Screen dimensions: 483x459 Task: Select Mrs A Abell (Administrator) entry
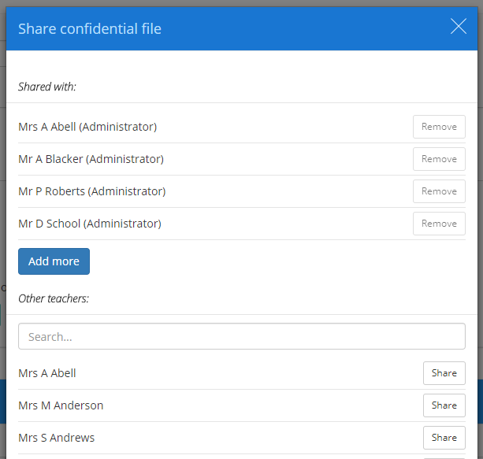(x=87, y=127)
